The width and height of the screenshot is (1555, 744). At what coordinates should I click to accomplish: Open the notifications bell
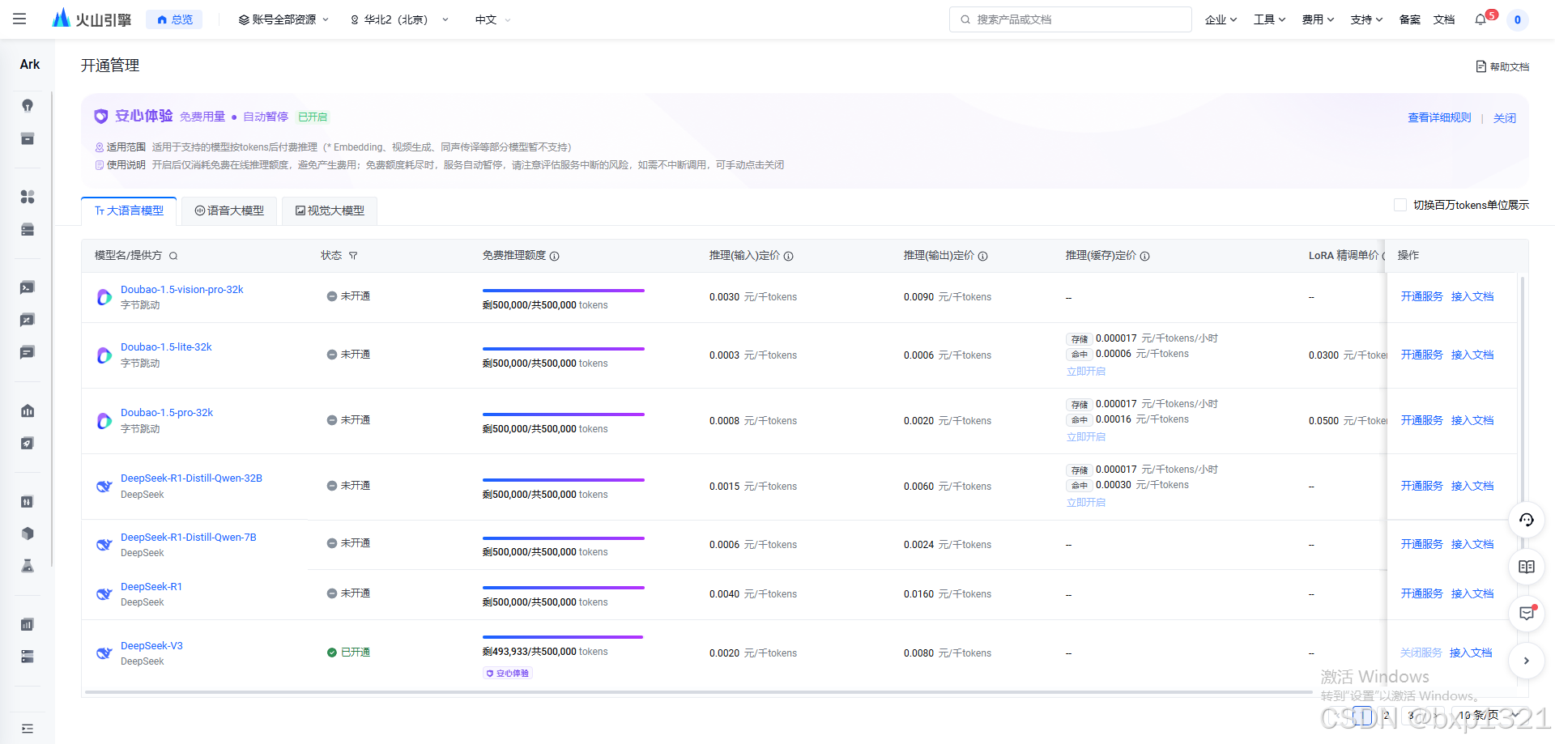tap(1480, 19)
